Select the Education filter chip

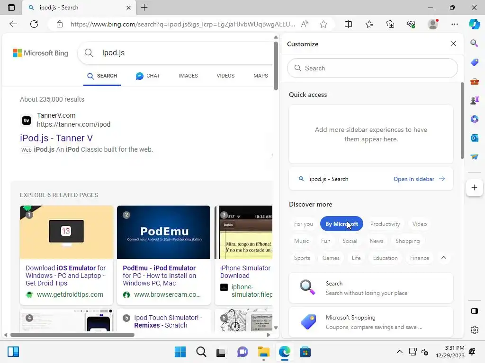click(x=385, y=258)
